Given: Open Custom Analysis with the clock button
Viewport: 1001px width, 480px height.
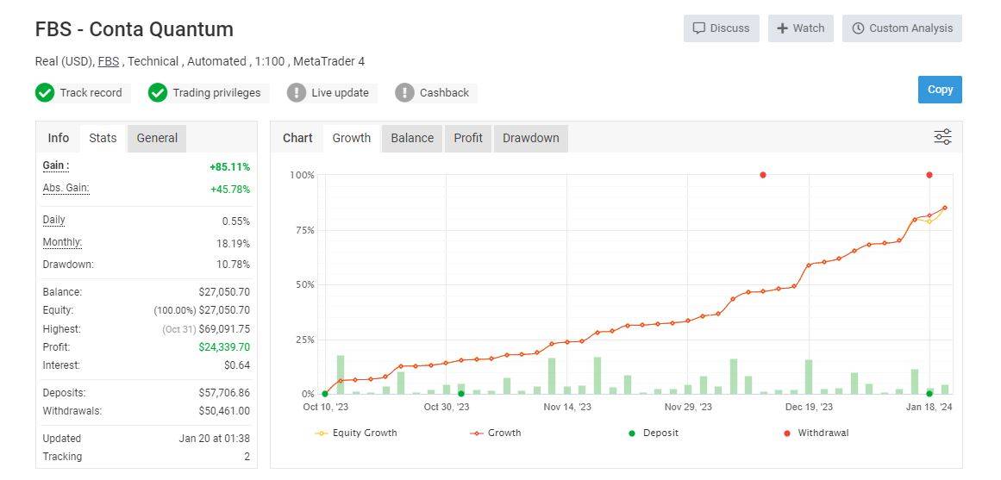Looking at the screenshot, I should tap(901, 28).
